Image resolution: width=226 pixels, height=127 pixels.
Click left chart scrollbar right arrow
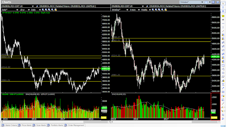point(109,122)
